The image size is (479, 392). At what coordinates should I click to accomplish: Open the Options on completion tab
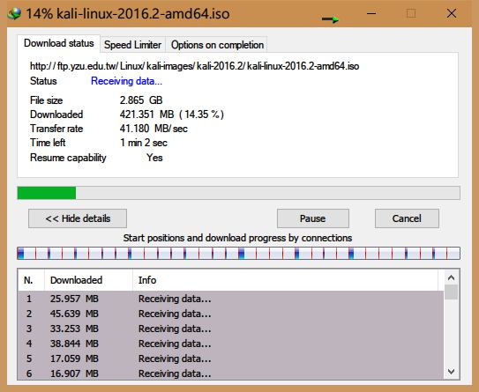(x=217, y=45)
